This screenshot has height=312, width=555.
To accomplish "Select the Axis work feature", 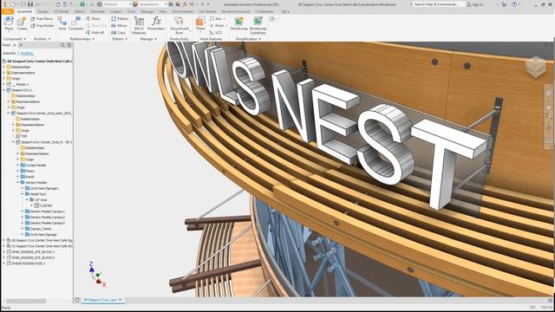I will point(216,18).
